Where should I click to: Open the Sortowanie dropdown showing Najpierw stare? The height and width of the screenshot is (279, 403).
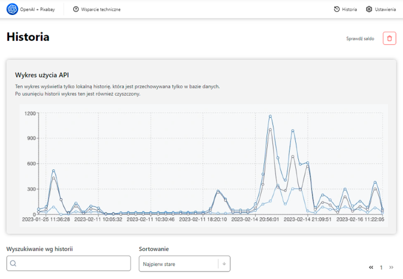pos(178,263)
